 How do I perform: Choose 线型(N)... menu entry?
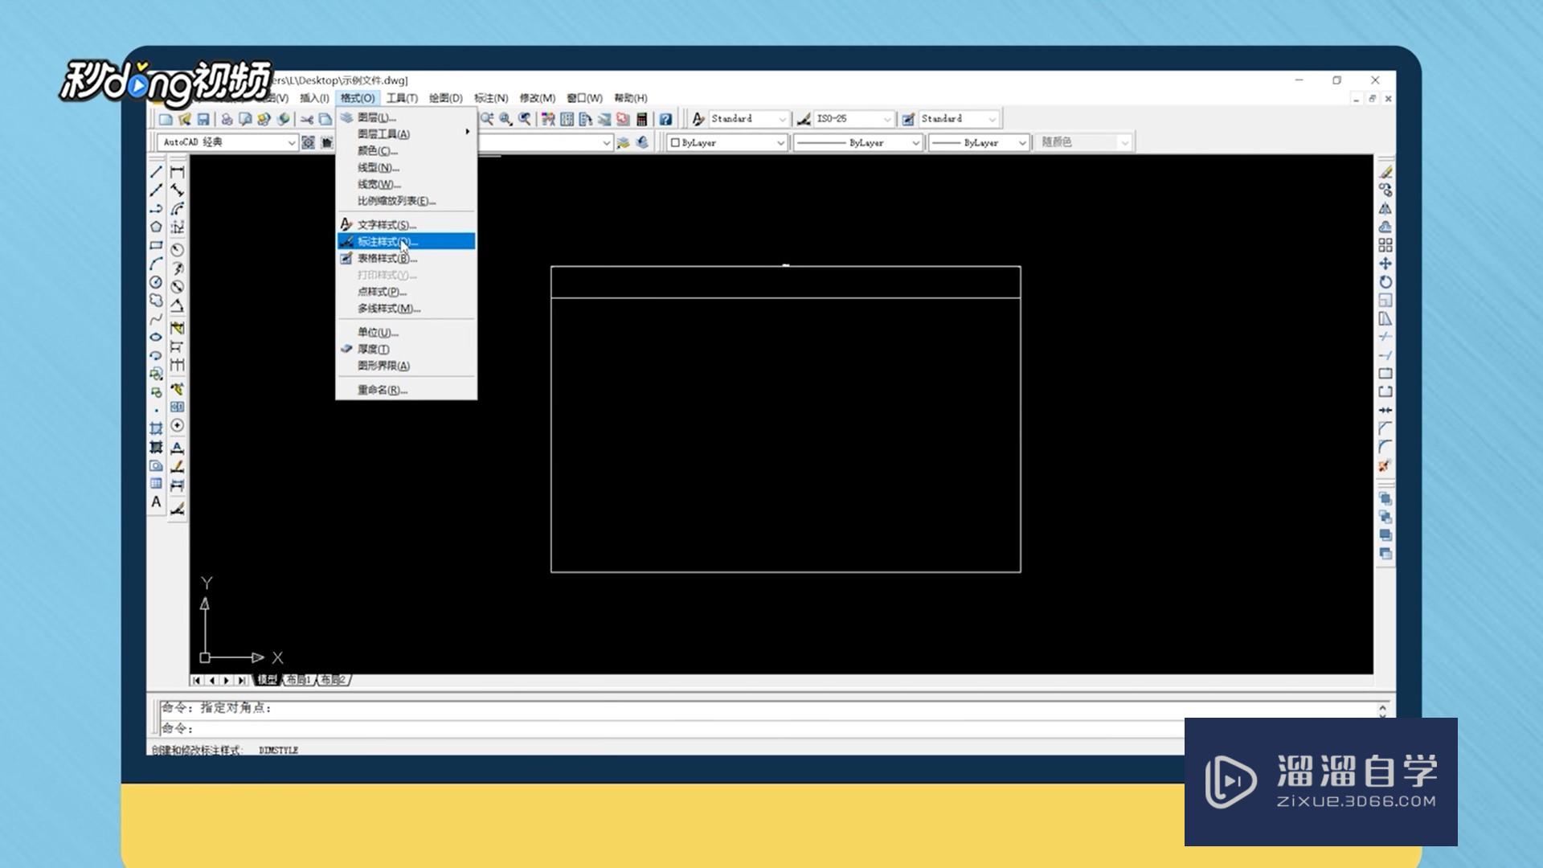(406, 168)
